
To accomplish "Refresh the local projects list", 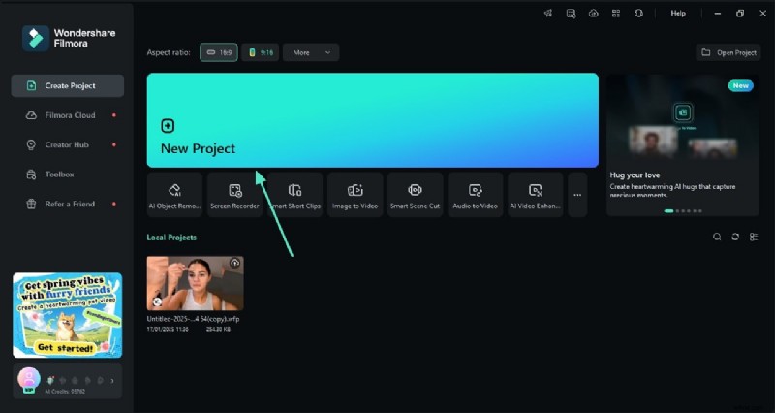I will click(735, 237).
